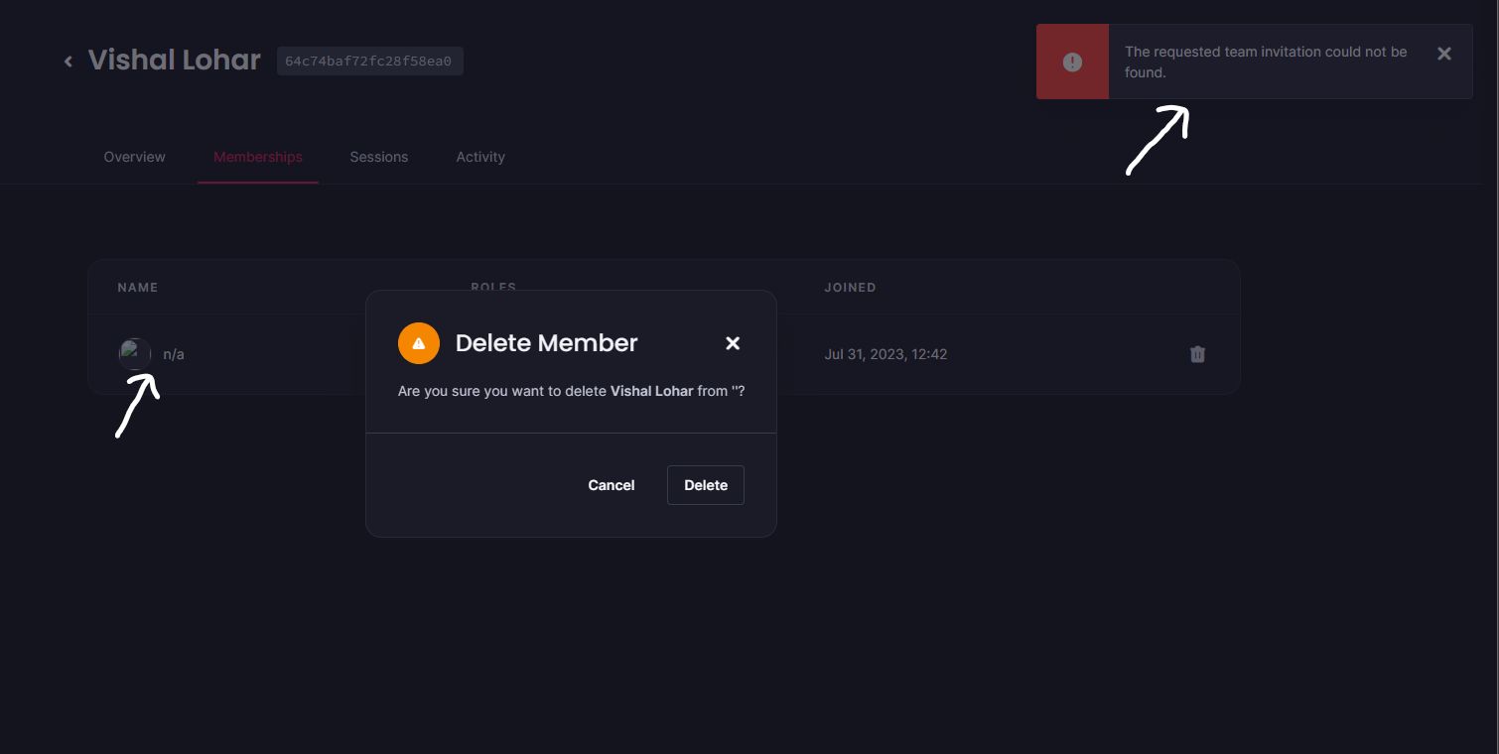Click the back chevron beside Vishal Lohar
This screenshot has height=754, width=1499.
coord(68,61)
